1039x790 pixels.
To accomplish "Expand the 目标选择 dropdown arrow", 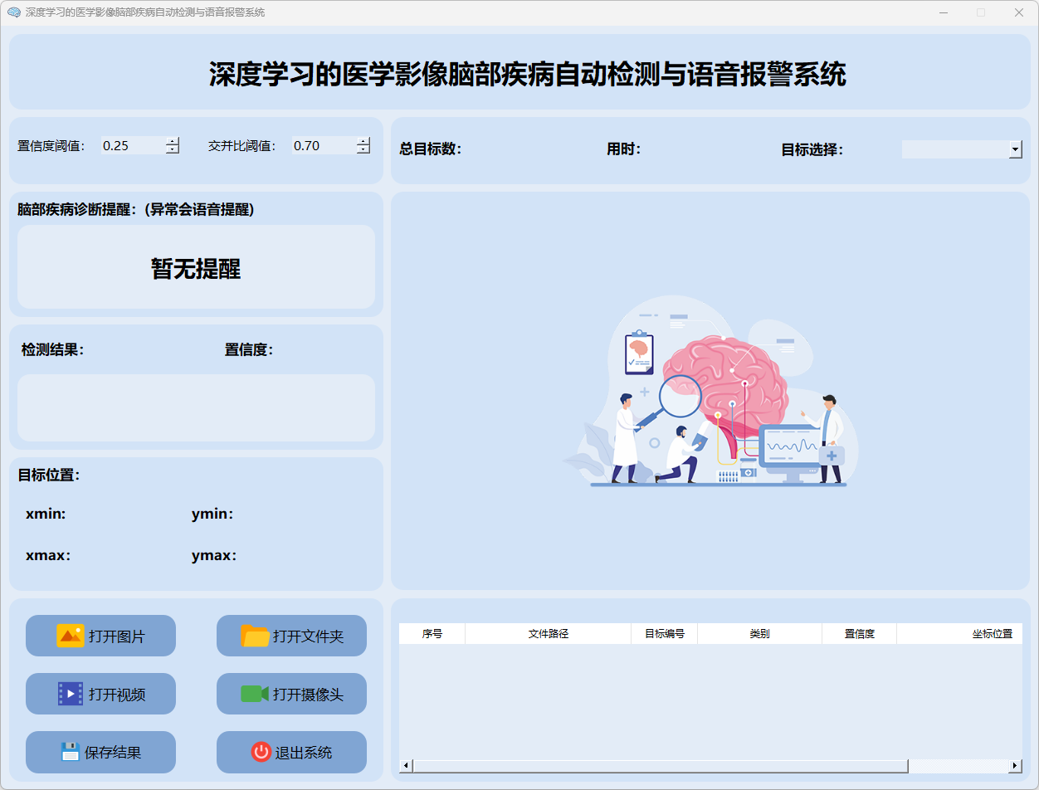I will pos(1015,149).
